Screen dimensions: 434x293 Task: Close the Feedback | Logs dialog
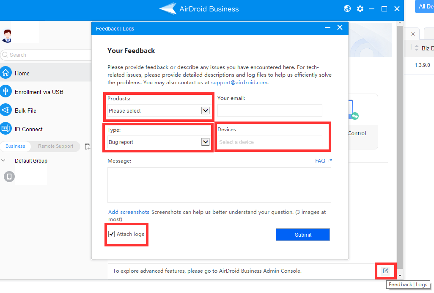(x=340, y=28)
